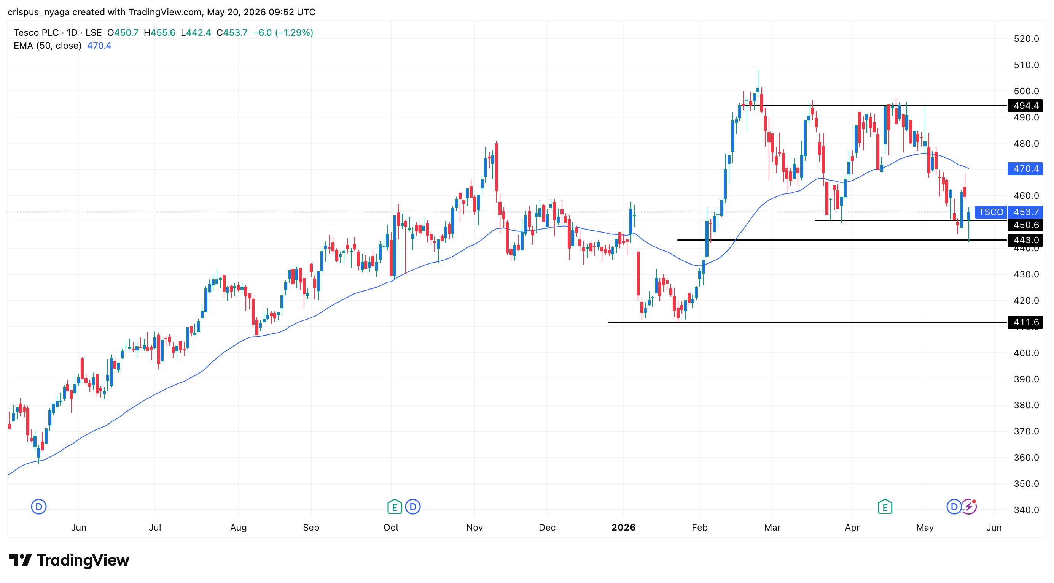Image resolution: width=1054 pixels, height=583 pixels.
Task: Select the 450.6 horizontal line label
Action: coord(1025,225)
